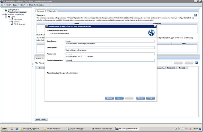Click the Description input field
The height and width of the screenshot is (132, 203).
(110, 47)
